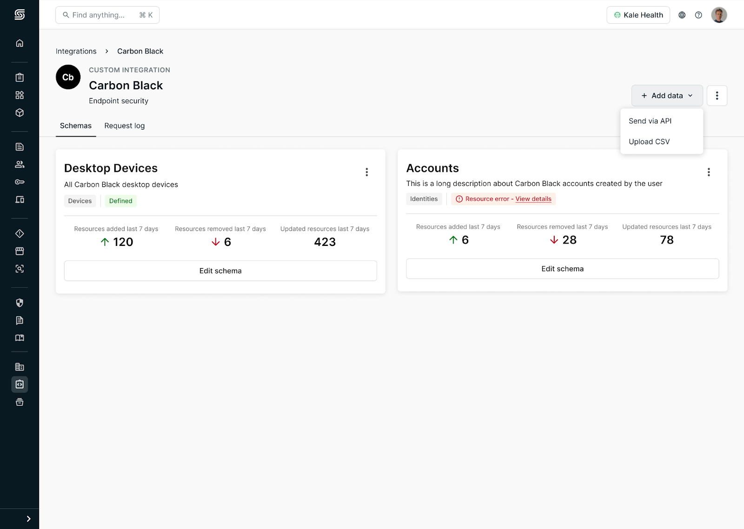Screen dimensions: 744x529
Task: Open the open book icon in sidebar
Action: coord(20,338)
